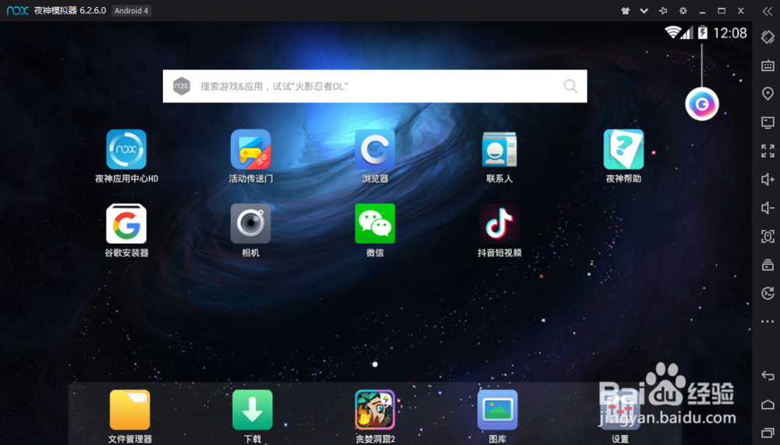Open the keyboard control mapping tool

pos(768,66)
